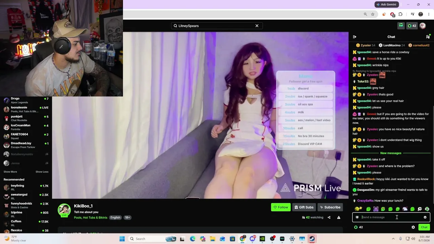Click the Windows taskbar Search box
Screen dimensions: 434x244
coord(153,239)
